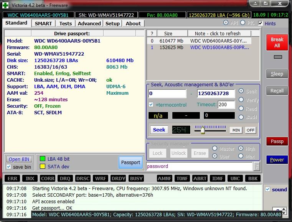Image resolution: width=292 pixels, height=222 pixels.
Task: Click the Sleep button
Action: coord(277,74)
